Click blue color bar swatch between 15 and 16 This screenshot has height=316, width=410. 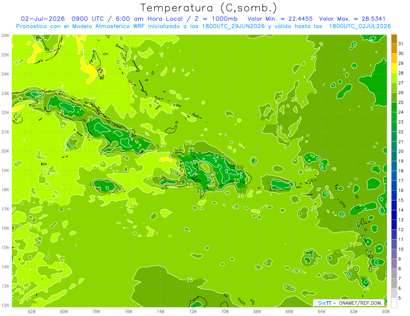(x=394, y=195)
